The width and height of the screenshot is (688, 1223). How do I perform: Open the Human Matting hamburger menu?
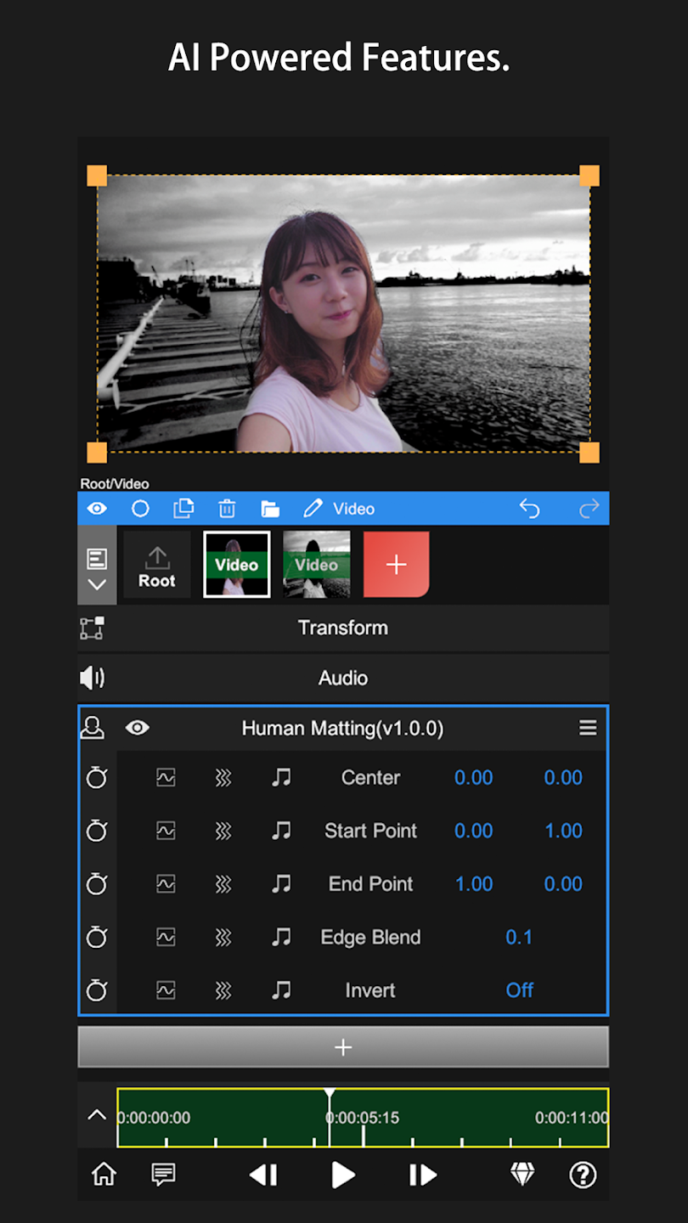(x=588, y=728)
